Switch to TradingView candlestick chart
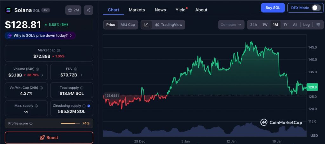The image size is (325, 144). click(169, 25)
